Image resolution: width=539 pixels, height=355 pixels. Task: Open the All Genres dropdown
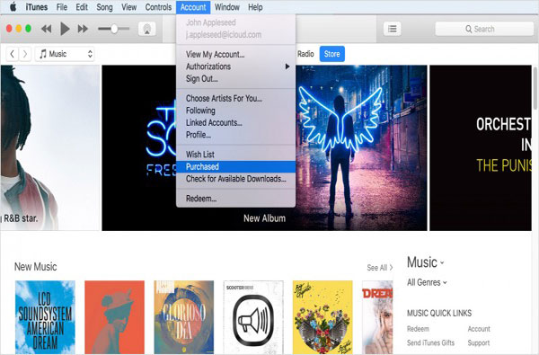(427, 282)
